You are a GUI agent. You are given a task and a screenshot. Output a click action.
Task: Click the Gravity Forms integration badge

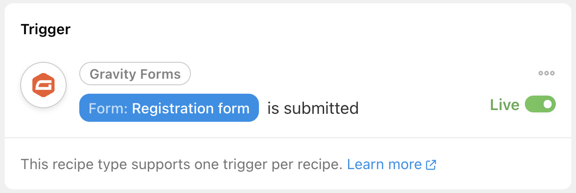[135, 74]
